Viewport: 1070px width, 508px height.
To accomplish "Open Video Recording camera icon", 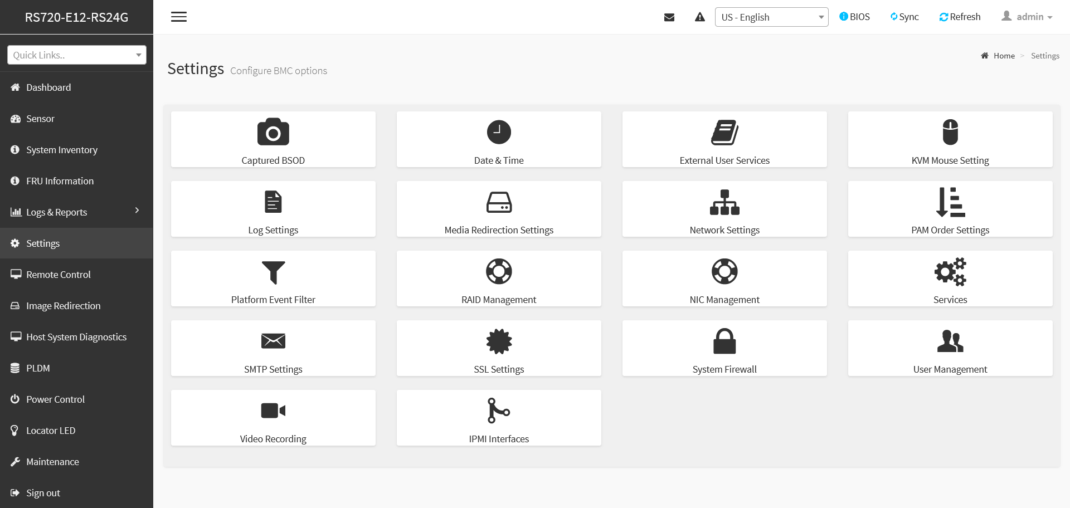I will click(x=273, y=411).
